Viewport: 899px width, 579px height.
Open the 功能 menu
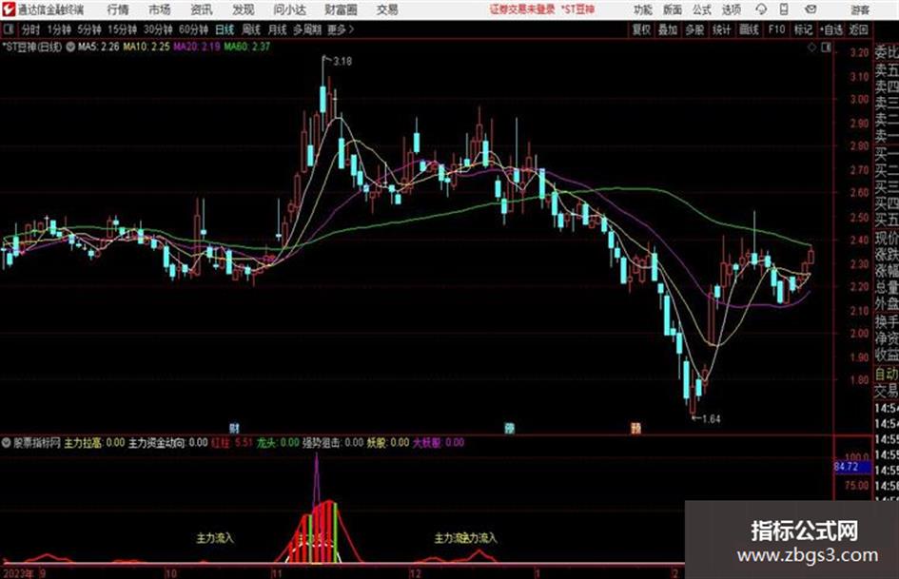coord(643,10)
